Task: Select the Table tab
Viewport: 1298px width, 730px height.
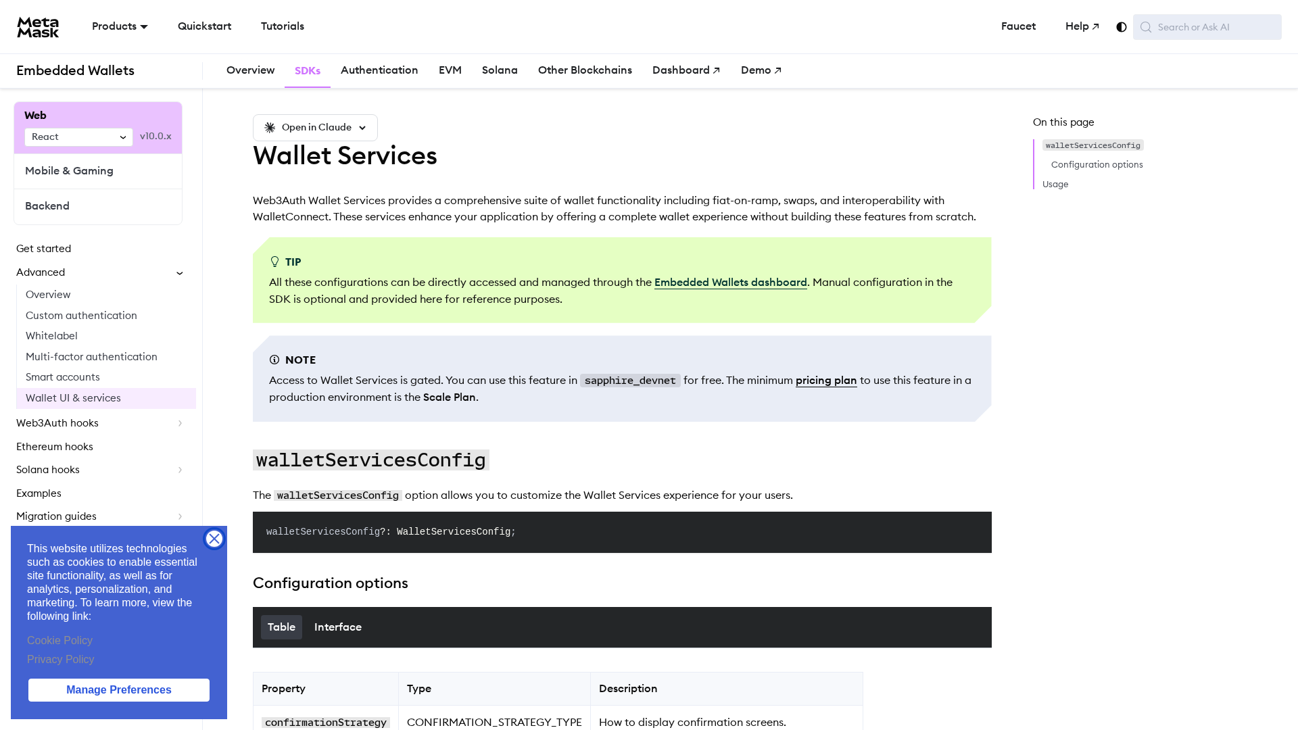Action: point(281,627)
